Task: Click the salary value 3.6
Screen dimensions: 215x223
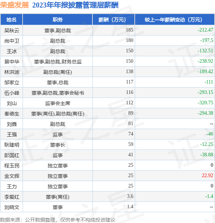Action: [130, 196]
